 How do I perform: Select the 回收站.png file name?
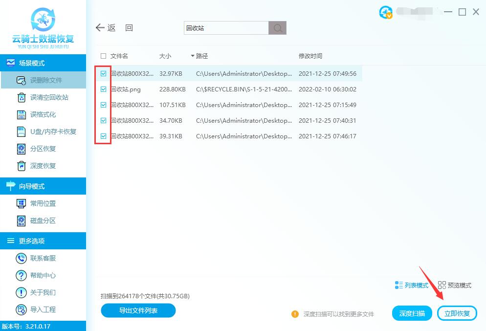pos(126,89)
